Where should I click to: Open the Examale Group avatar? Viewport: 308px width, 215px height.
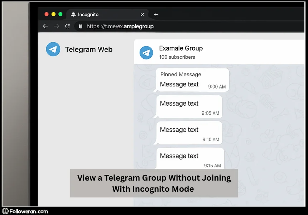(146, 52)
